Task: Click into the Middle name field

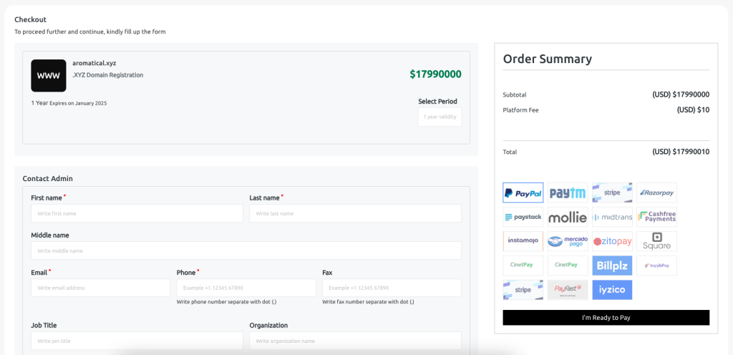Action: tap(246, 251)
